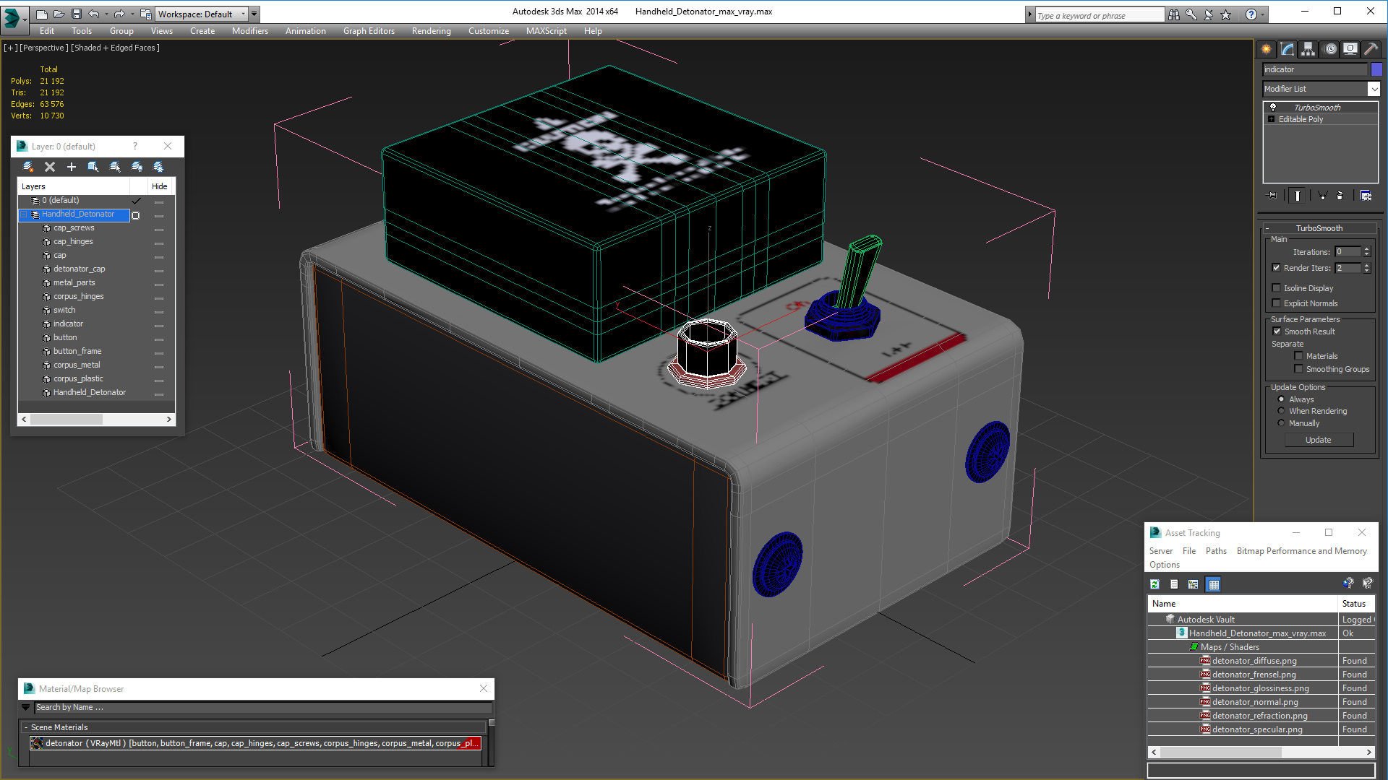Open the MAXScript menu
Viewport: 1388px width, 780px height.
coord(546,31)
